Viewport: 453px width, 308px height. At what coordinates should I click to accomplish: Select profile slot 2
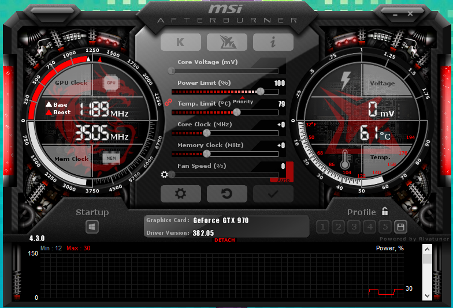pos(339,227)
